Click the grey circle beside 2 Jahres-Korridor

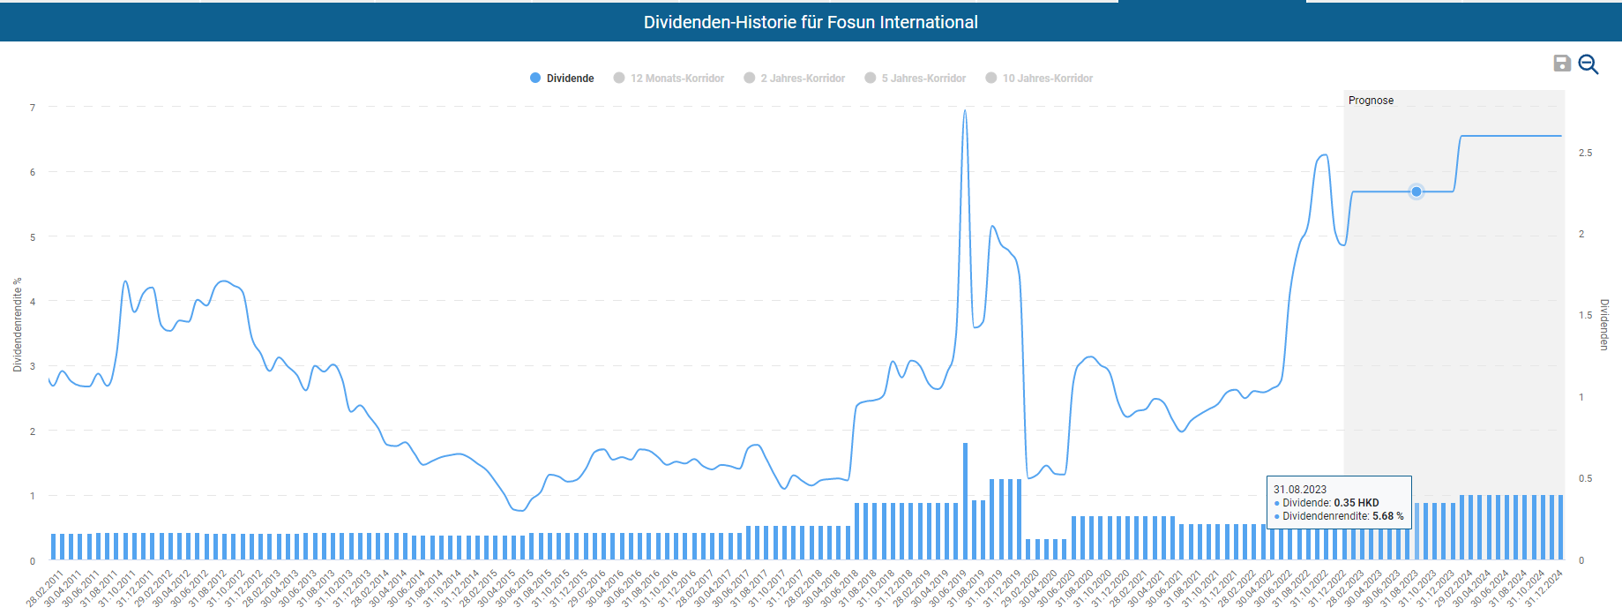pos(749,79)
